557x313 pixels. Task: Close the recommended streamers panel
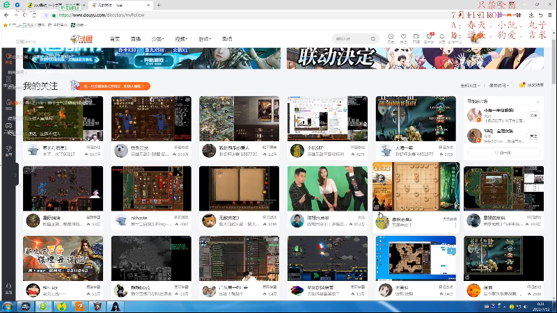point(538,102)
